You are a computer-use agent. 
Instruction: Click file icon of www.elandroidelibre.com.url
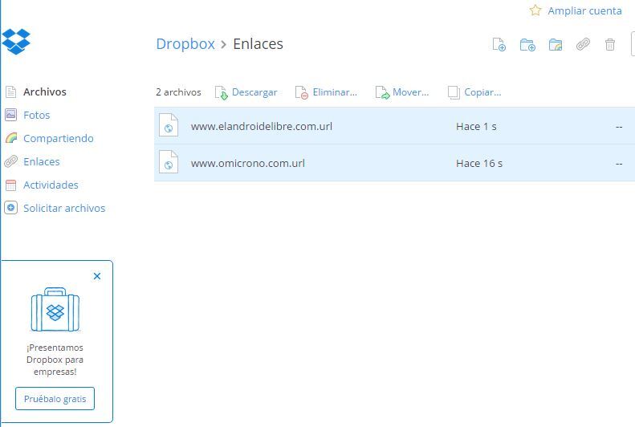pyautogui.click(x=169, y=125)
